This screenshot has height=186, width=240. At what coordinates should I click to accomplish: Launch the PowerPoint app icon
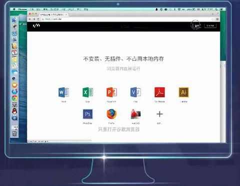tap(111, 92)
